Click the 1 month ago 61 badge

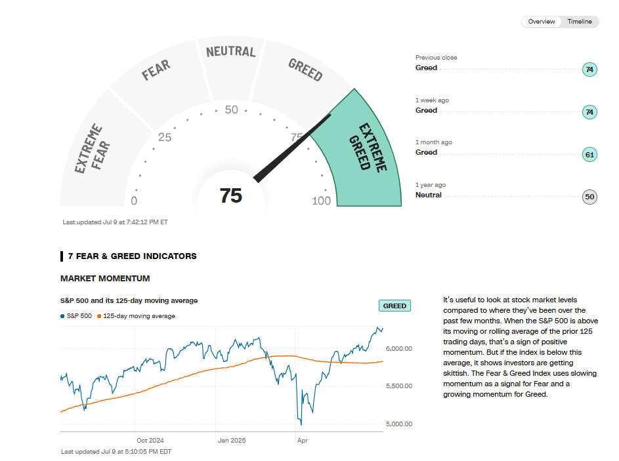589,155
